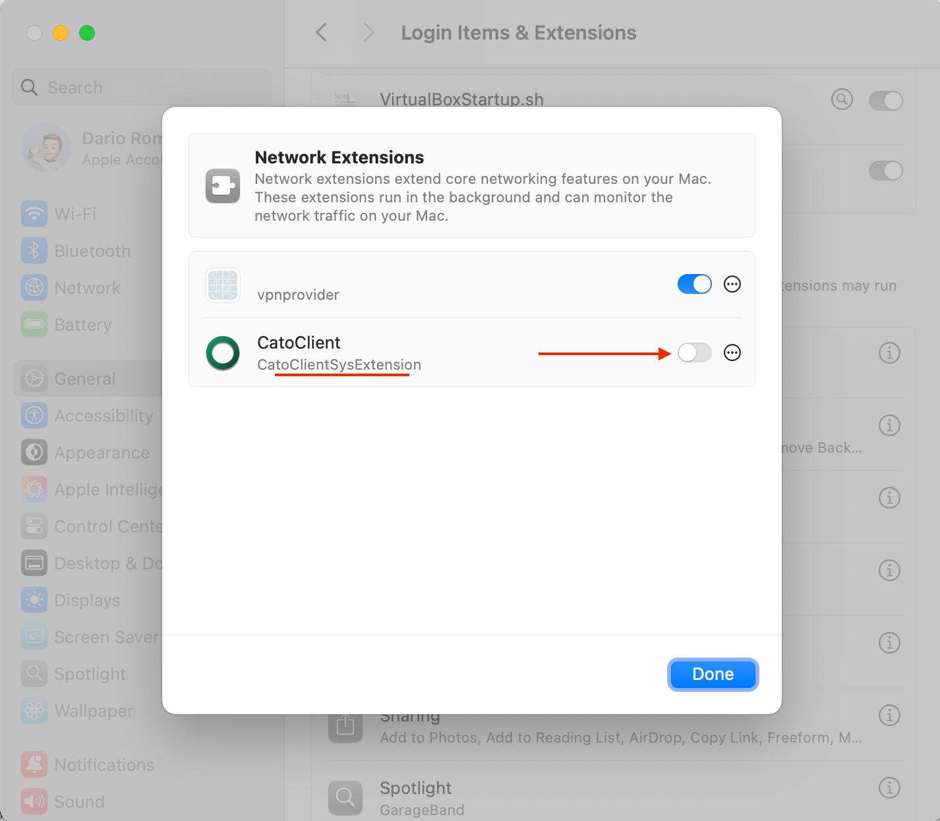This screenshot has width=940, height=821.
Task: Click the CatoClient green ring icon
Action: [x=223, y=353]
